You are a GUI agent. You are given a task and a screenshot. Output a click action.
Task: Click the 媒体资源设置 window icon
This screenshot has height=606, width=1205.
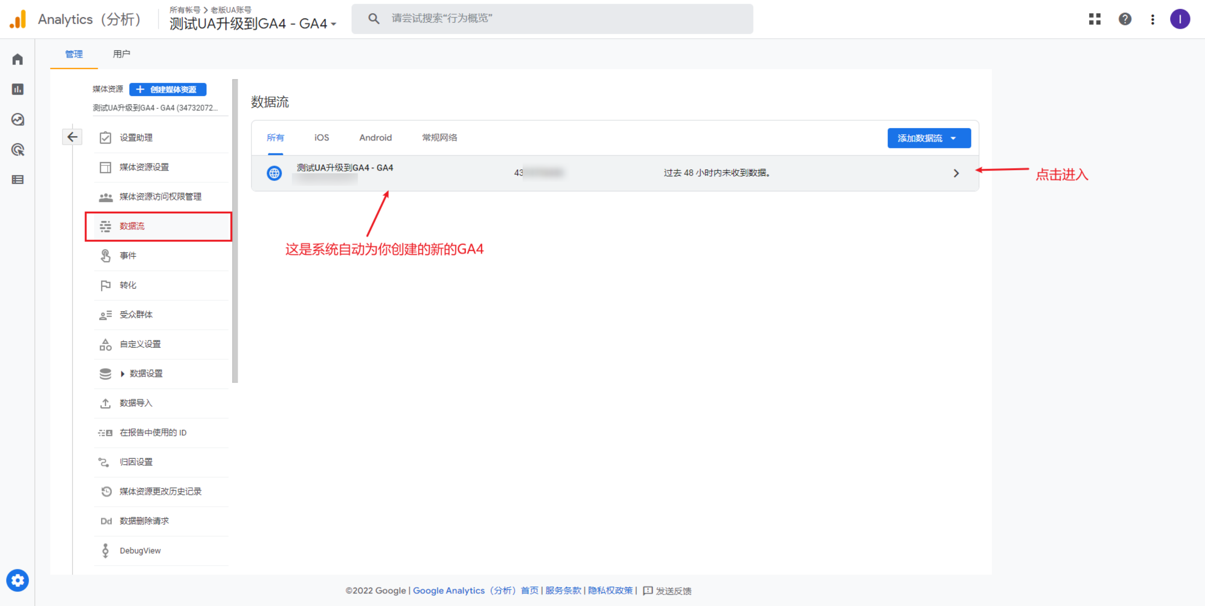pyautogui.click(x=105, y=167)
